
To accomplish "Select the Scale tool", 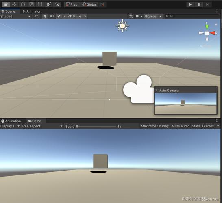I will point(31,4).
